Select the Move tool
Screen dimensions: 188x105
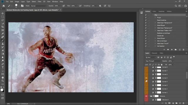click(3, 13)
